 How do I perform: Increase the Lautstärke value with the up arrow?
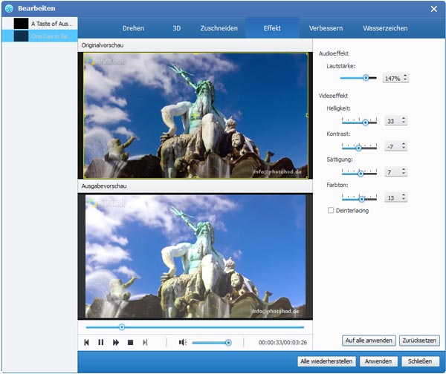point(405,76)
